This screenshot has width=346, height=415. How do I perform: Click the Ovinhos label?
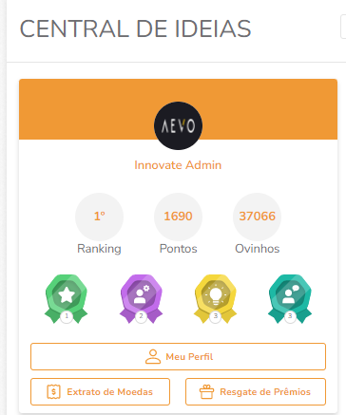click(257, 249)
